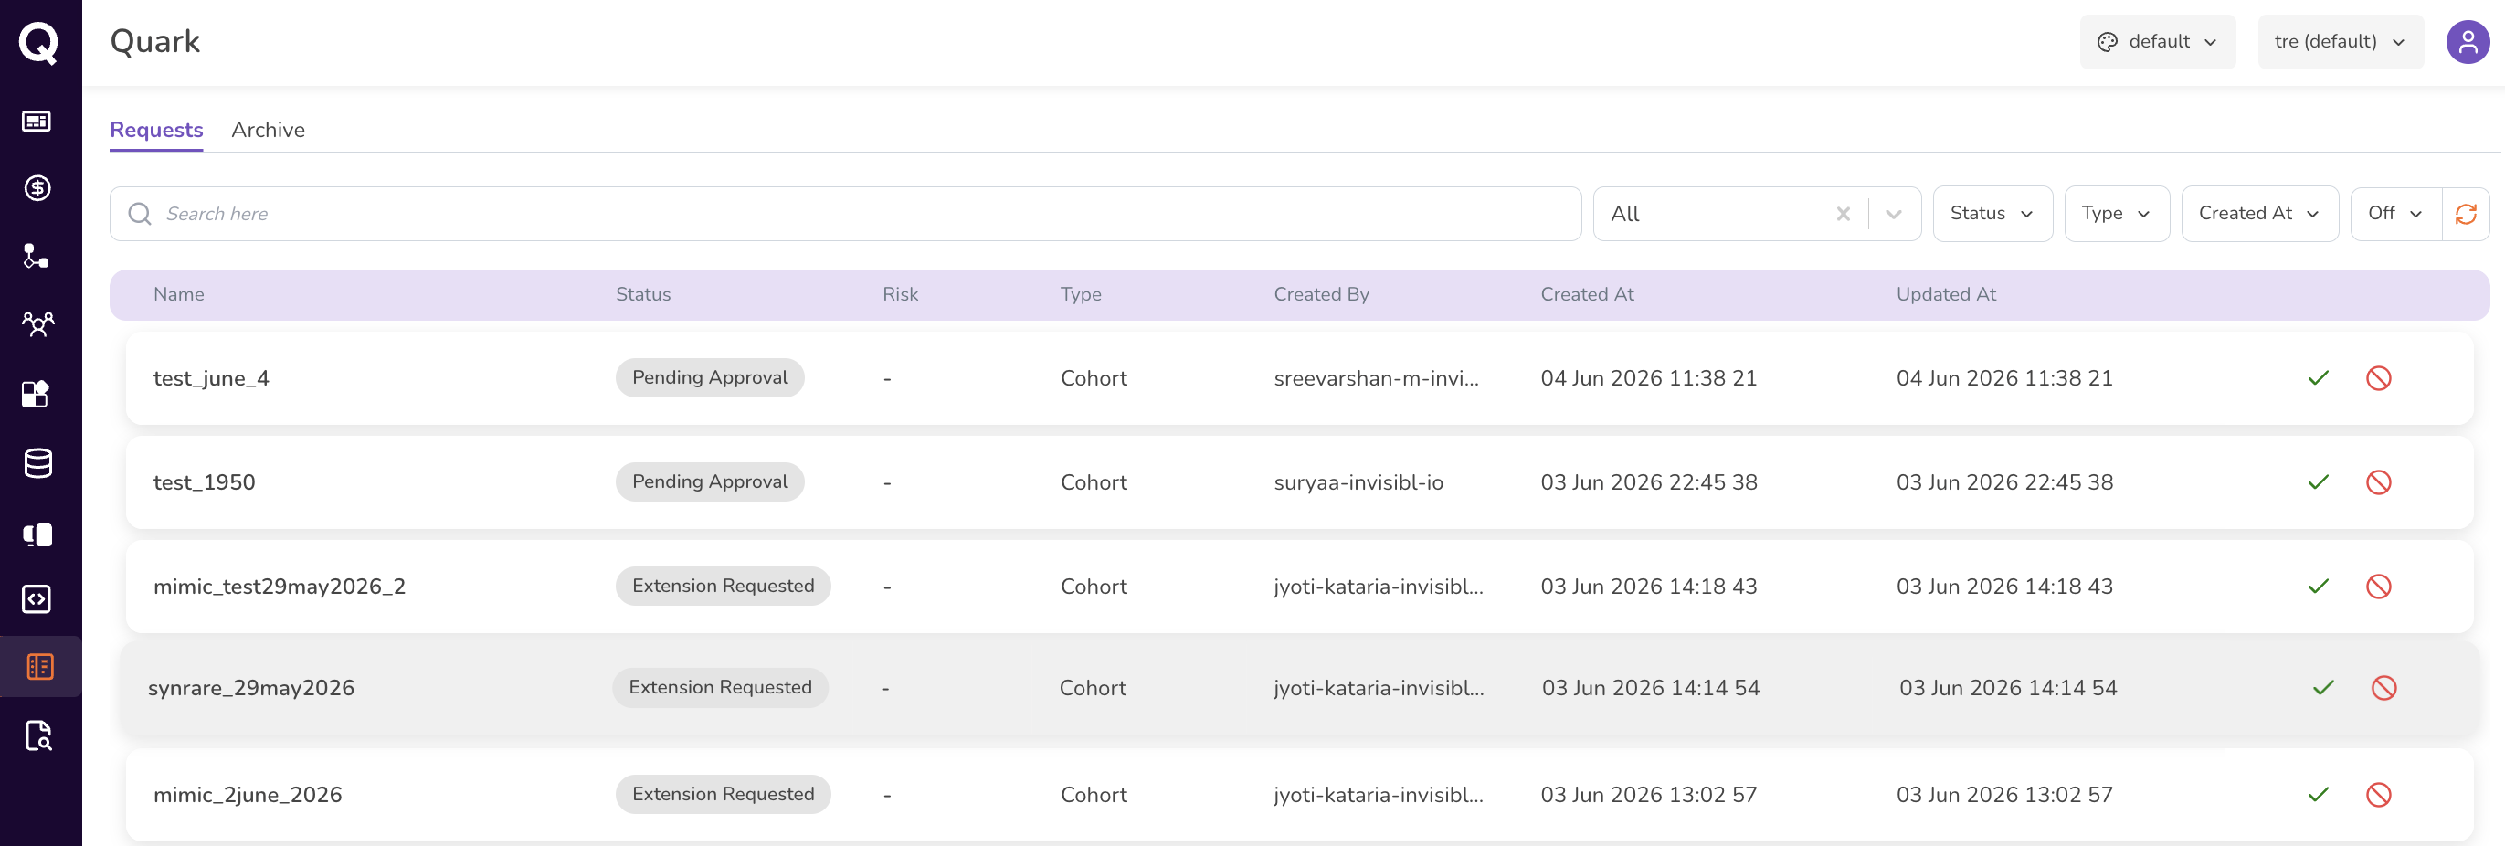Open the document search icon in sidebar

38,736
